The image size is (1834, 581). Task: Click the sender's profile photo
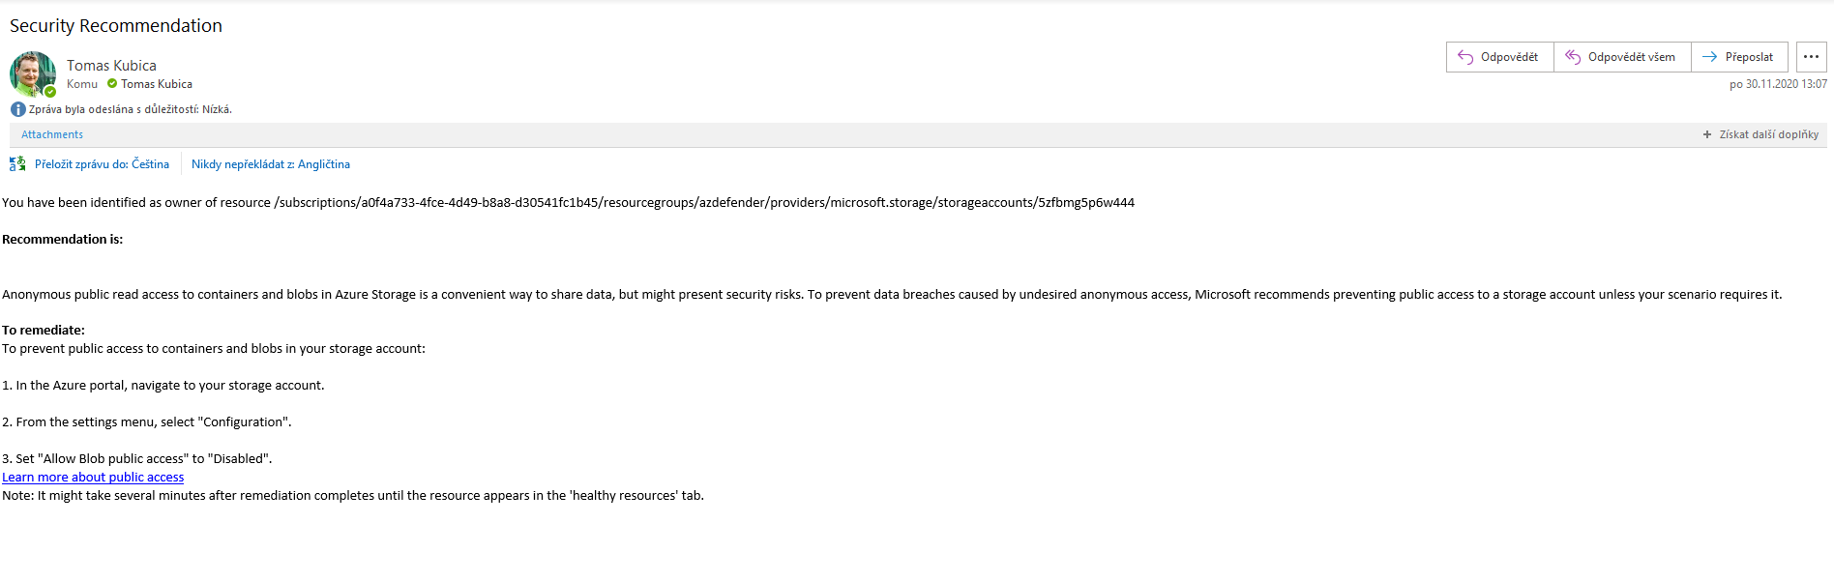[x=31, y=73]
